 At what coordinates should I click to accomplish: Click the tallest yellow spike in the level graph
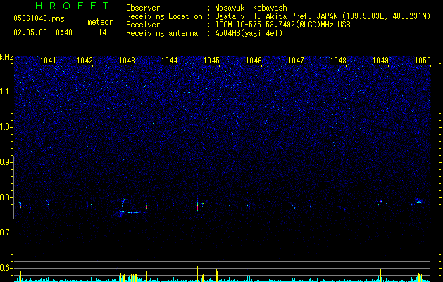coord(197,274)
